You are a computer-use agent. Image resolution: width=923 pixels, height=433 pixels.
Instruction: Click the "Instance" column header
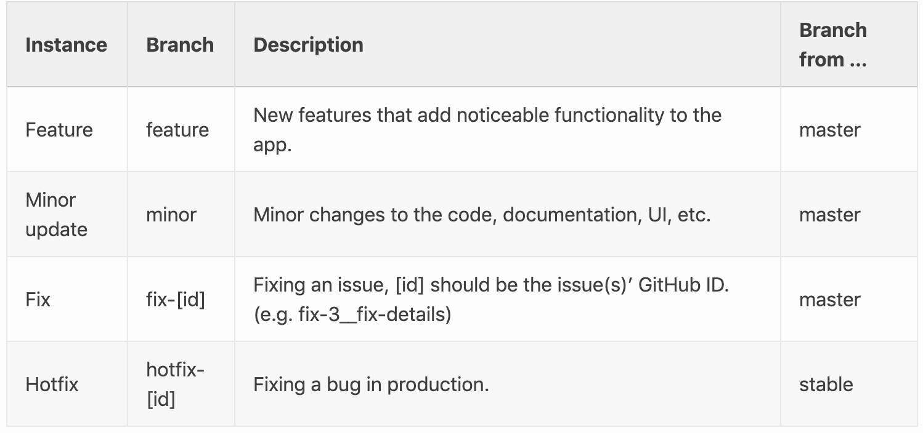coord(66,45)
